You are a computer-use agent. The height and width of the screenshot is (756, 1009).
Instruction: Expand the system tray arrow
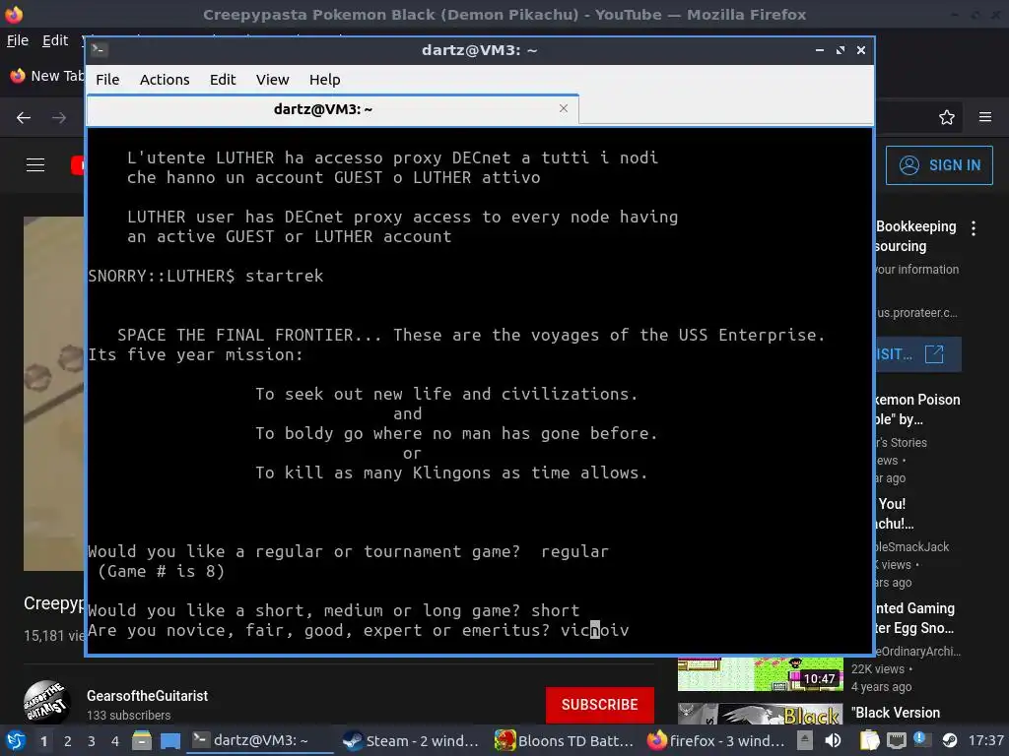[804, 740]
